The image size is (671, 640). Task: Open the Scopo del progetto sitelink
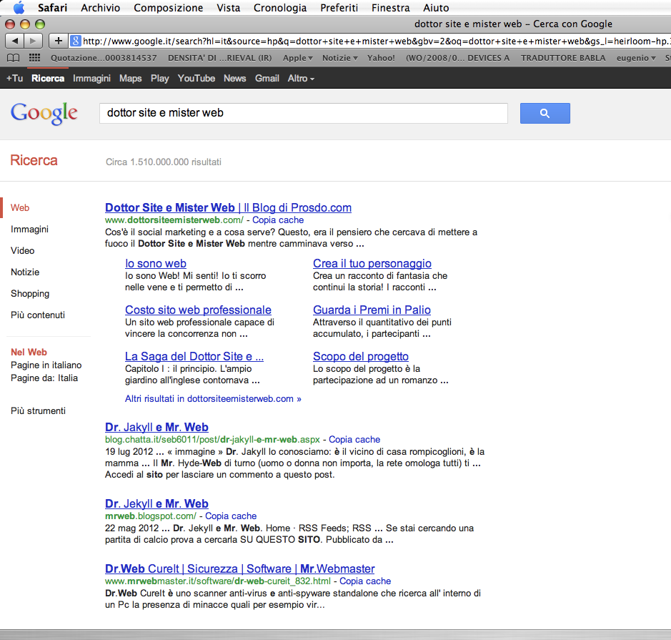(360, 356)
